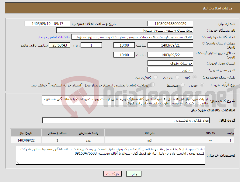240x182 pixels.
Task: Click the تاریخ نیاز column header
Action: click(26, 133)
